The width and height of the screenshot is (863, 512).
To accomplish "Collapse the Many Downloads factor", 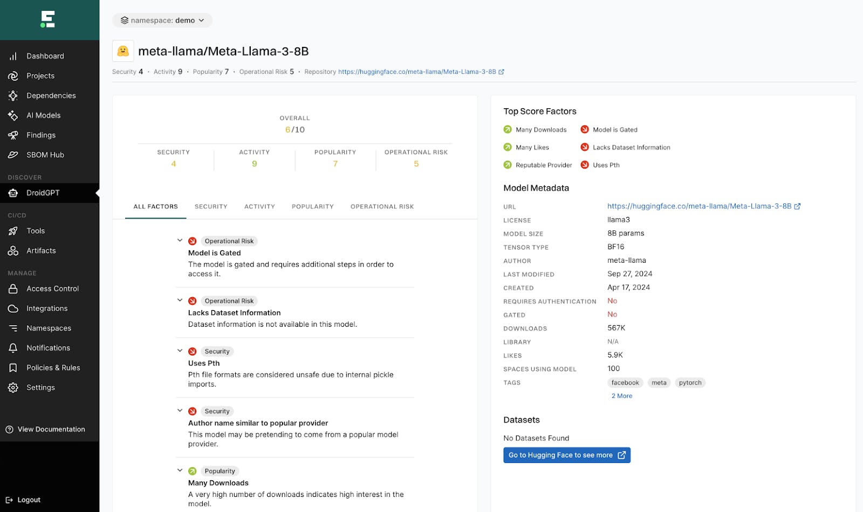I will (180, 471).
